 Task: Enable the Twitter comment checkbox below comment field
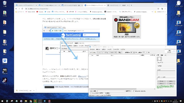coord(91,93)
